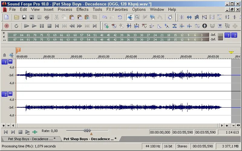Save the file with the floppy disk icon
The image size is (242, 151).
click(24, 17)
